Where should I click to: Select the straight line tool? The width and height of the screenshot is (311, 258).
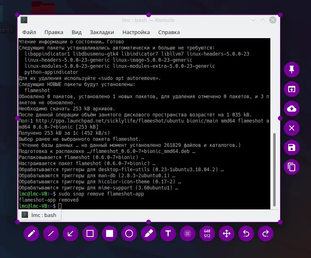click(51, 234)
